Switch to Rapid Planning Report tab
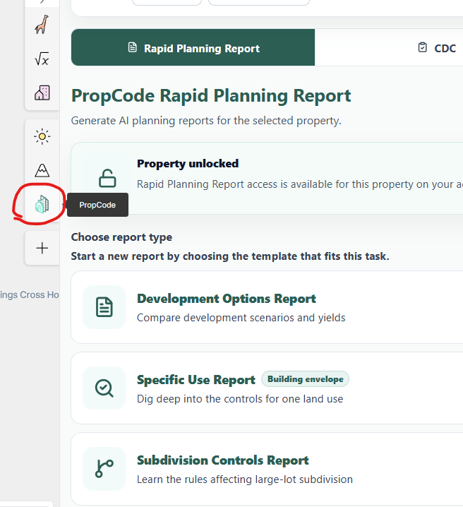The image size is (463, 507). [193, 47]
